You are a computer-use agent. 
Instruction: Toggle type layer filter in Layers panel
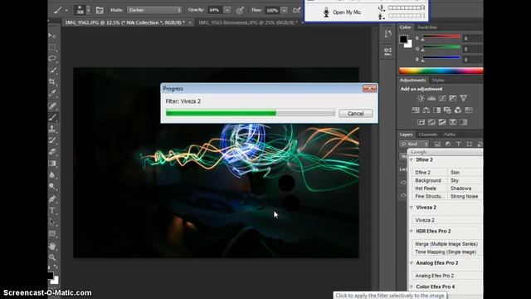click(458, 144)
